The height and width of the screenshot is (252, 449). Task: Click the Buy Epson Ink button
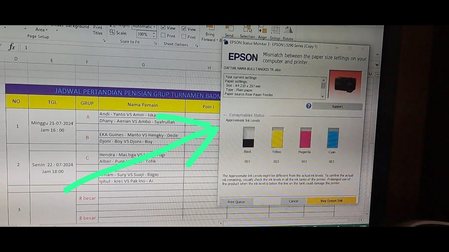tap(331, 201)
